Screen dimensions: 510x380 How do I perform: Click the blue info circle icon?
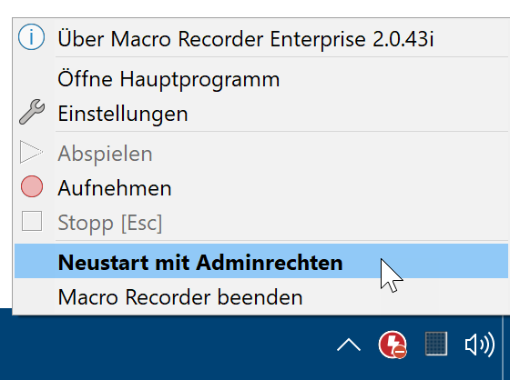(31, 37)
